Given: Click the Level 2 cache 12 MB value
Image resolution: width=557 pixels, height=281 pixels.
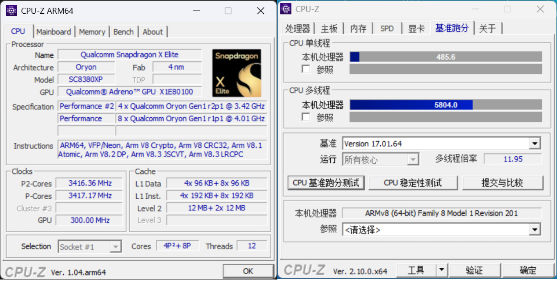Looking at the screenshot, I should point(217,208).
